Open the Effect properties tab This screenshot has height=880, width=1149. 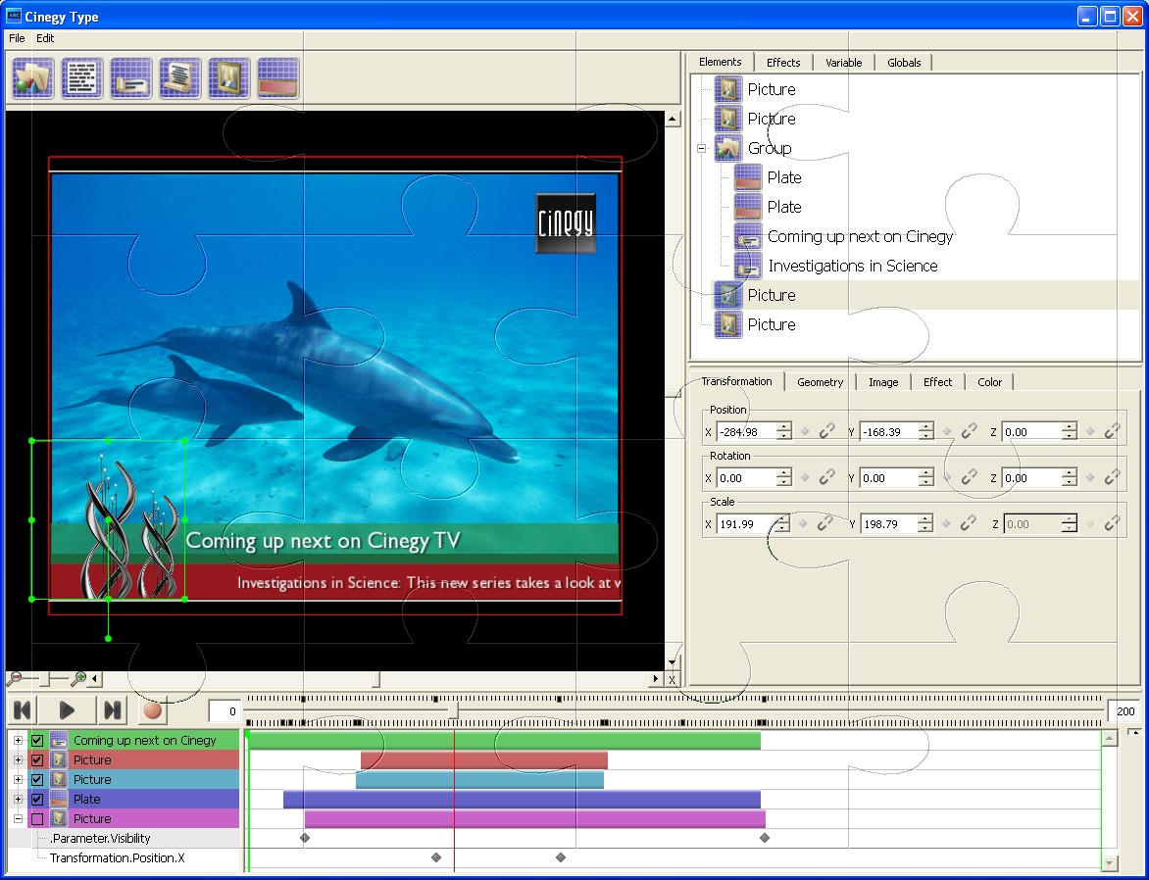click(x=937, y=382)
